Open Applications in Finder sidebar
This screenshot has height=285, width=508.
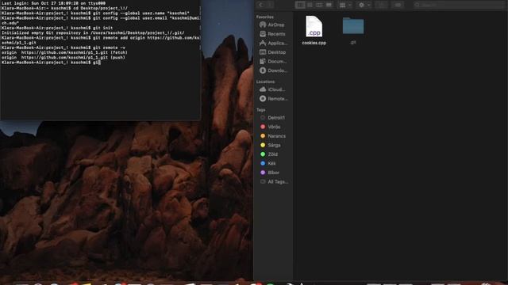[x=273, y=43]
